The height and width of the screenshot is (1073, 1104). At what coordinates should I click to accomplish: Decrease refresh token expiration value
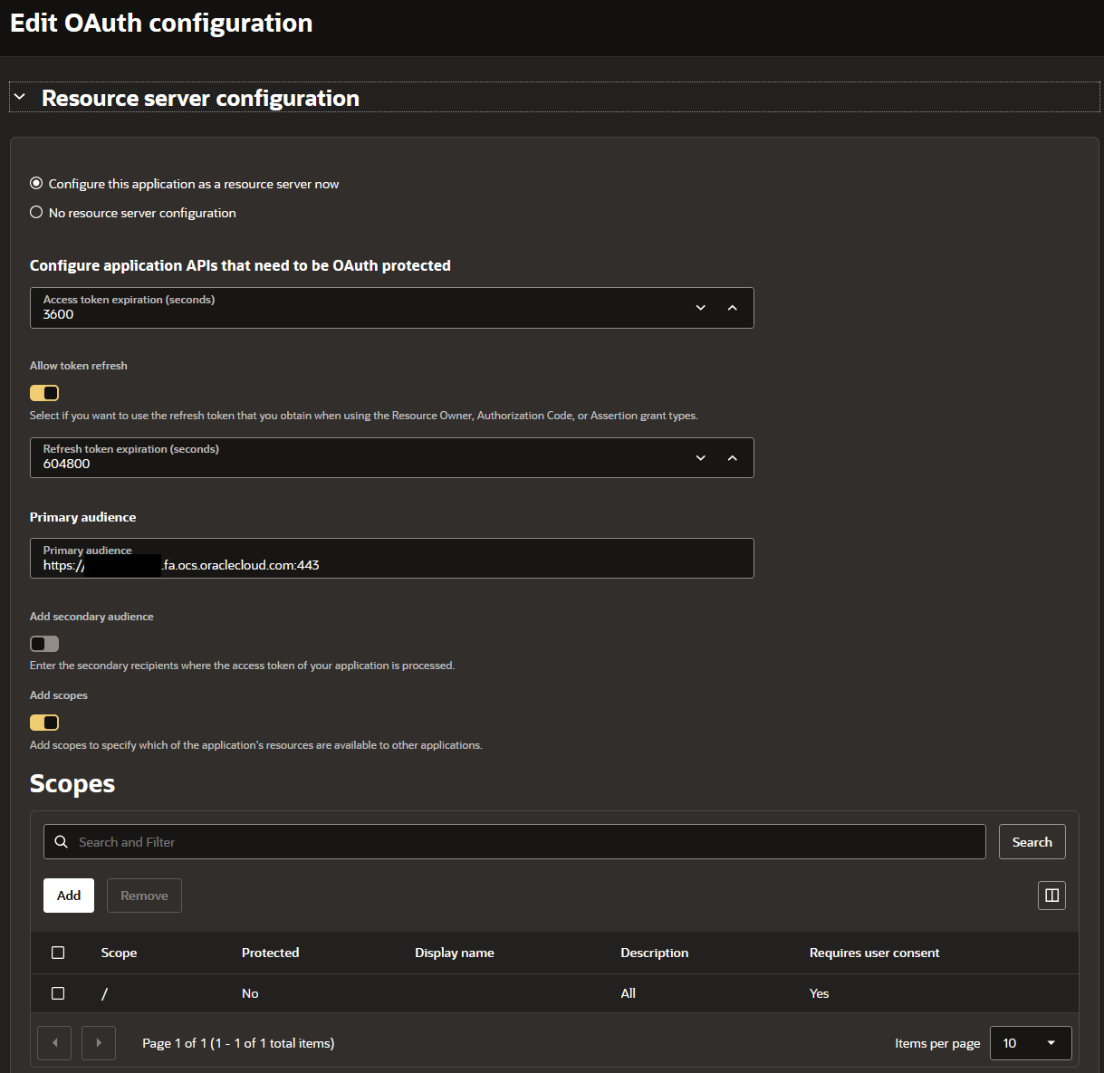[x=700, y=458]
